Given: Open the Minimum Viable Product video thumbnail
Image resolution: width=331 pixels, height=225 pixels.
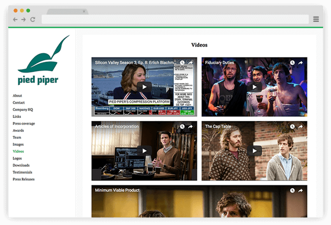Looking at the screenshot, I should pos(199,201).
